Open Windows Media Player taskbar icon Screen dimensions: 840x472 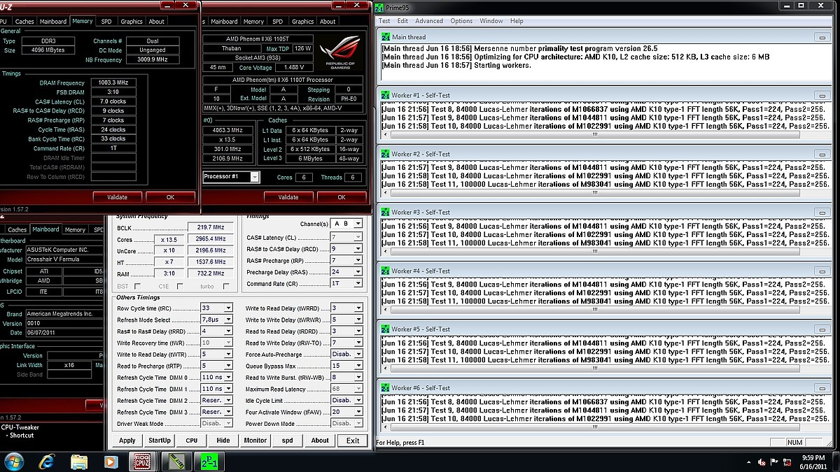pos(111,462)
